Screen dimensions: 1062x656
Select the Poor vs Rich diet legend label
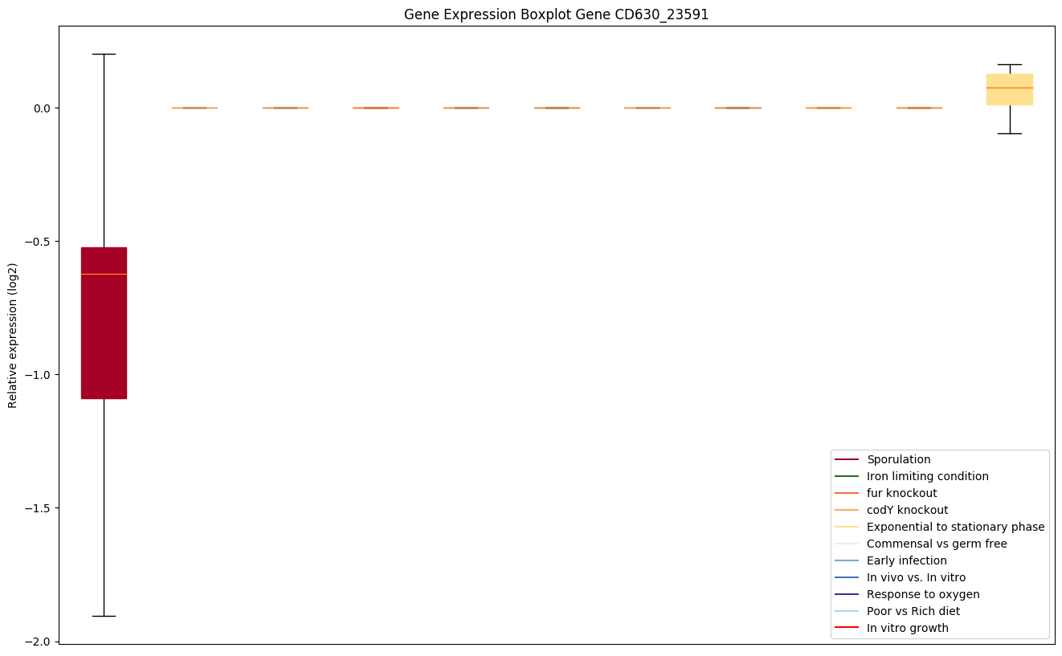tap(913, 611)
